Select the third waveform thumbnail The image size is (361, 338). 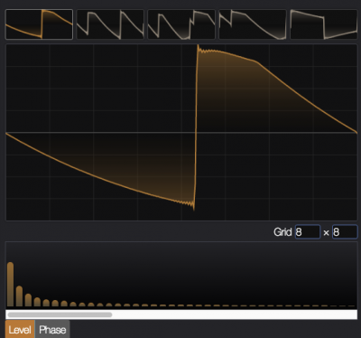181,24
